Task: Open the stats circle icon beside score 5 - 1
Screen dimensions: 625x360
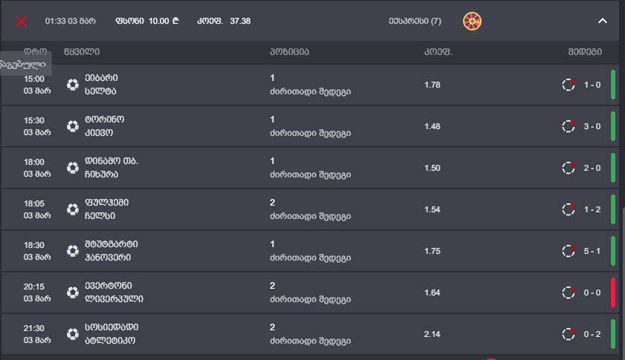Action: click(x=569, y=251)
